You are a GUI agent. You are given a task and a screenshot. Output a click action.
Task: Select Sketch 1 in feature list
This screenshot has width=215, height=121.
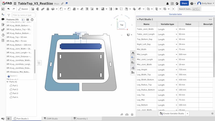point(12,76)
